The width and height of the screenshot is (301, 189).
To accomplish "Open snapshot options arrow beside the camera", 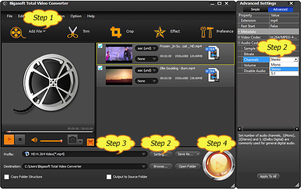I will (80, 142).
